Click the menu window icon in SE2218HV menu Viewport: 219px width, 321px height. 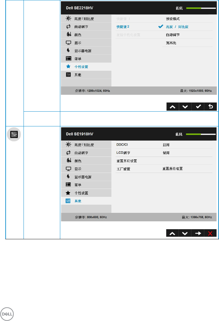pos(68,58)
